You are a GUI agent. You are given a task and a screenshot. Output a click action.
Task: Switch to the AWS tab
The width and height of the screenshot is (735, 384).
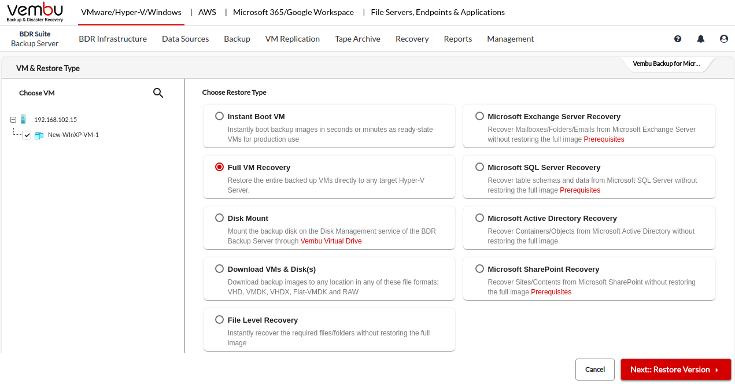coord(207,12)
